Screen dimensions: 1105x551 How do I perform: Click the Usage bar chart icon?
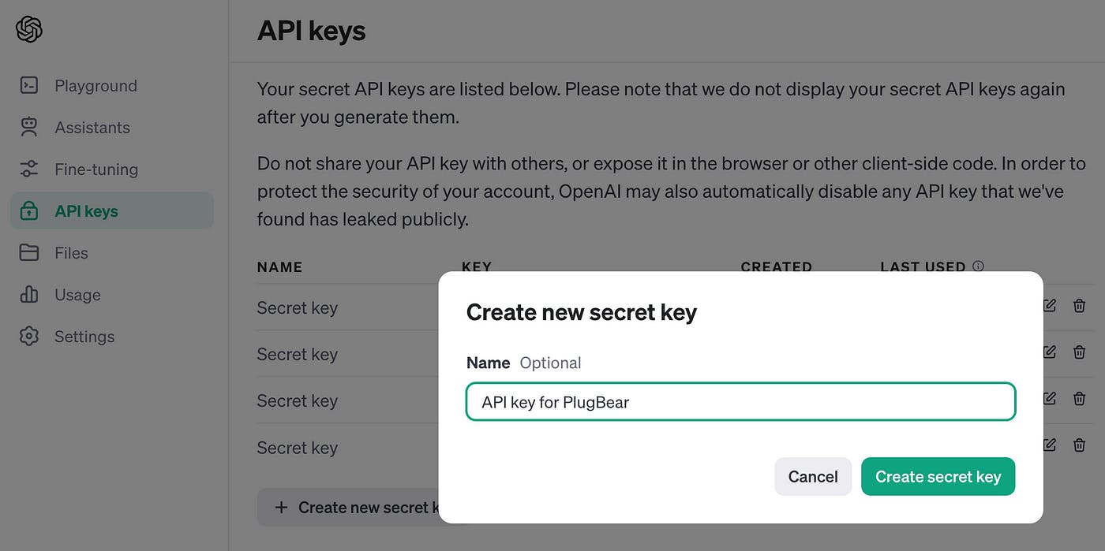(29, 295)
